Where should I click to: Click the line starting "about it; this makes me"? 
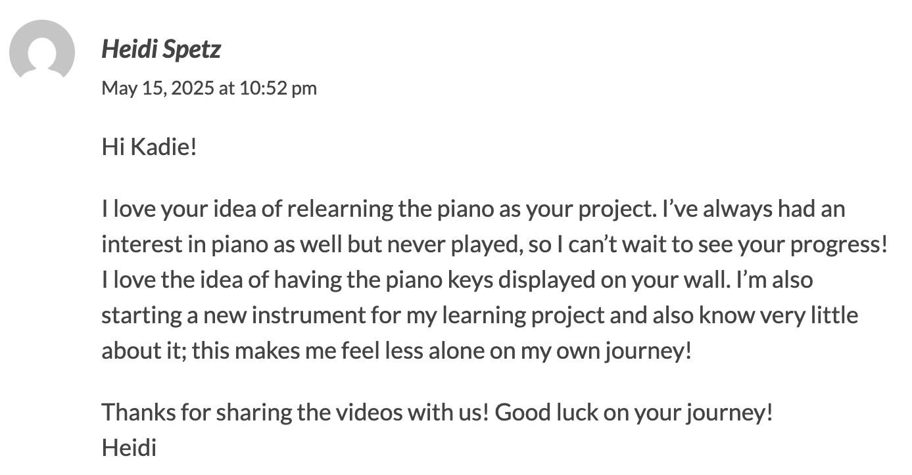(396, 351)
